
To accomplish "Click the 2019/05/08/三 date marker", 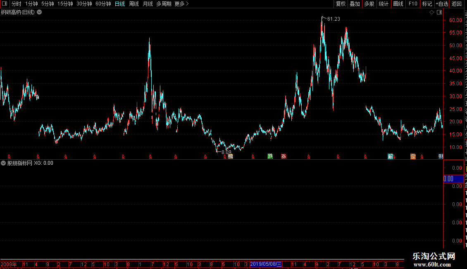I will (266, 264).
